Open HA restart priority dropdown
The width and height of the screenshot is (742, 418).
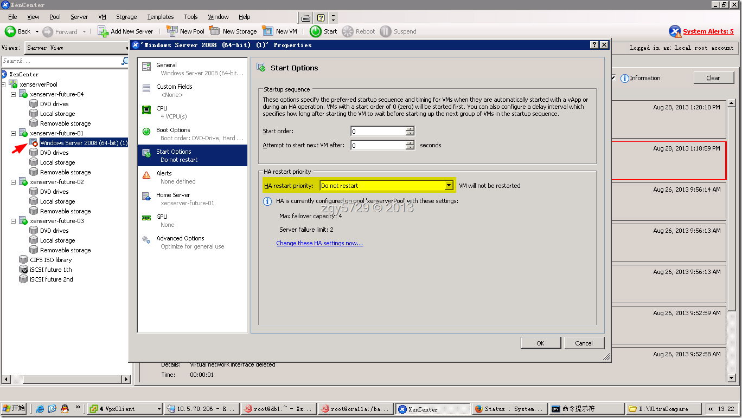point(449,186)
